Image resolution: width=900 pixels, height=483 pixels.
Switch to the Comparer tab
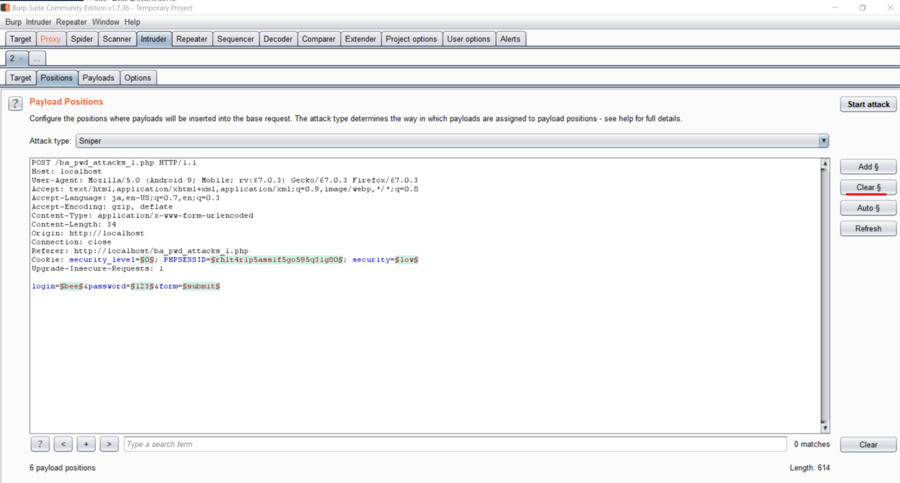(319, 39)
